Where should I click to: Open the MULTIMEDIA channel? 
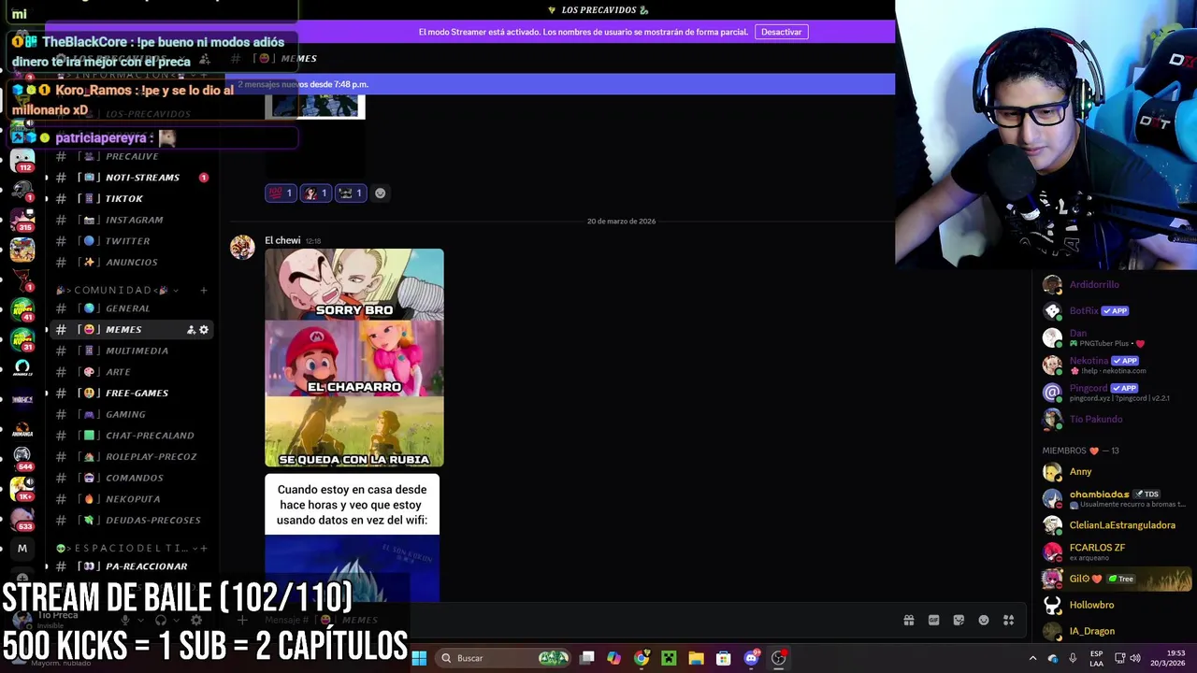tap(131, 351)
